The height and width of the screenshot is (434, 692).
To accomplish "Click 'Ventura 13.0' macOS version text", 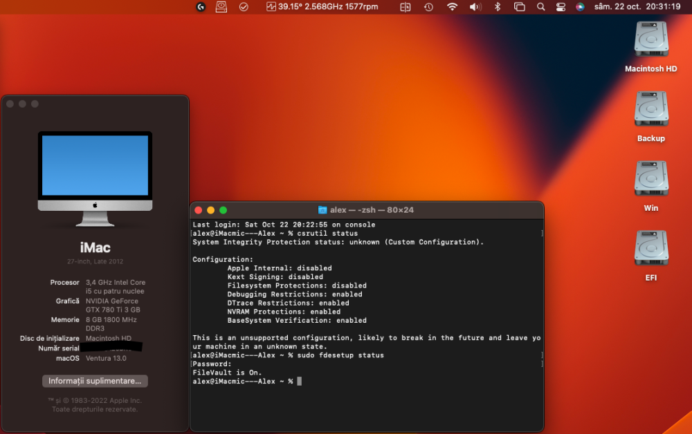I will coord(106,358).
